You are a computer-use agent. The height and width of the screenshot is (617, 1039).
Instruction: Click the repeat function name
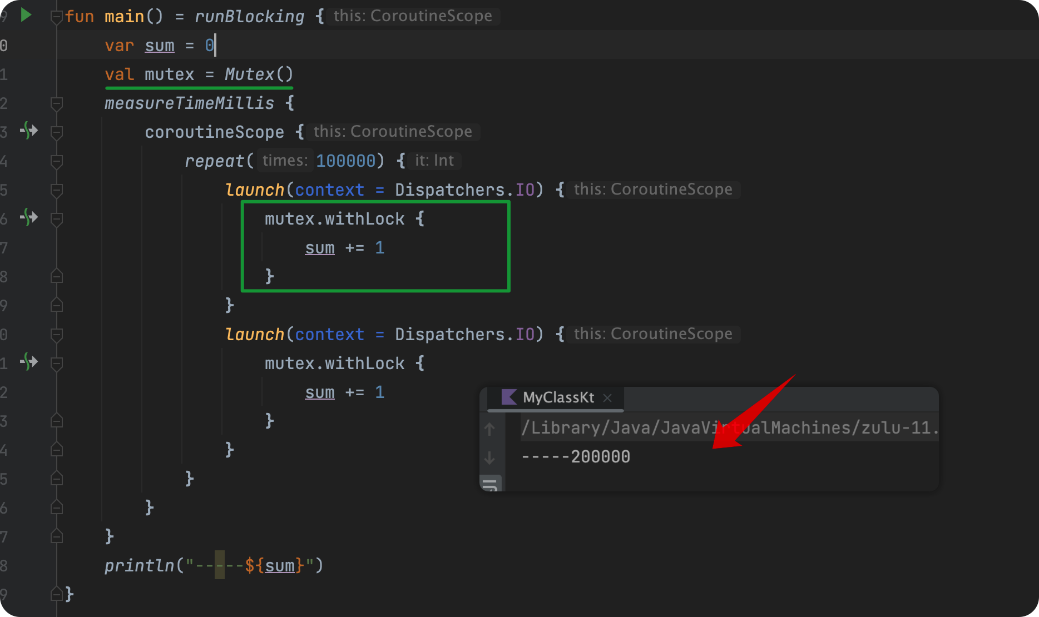pyautogui.click(x=214, y=161)
